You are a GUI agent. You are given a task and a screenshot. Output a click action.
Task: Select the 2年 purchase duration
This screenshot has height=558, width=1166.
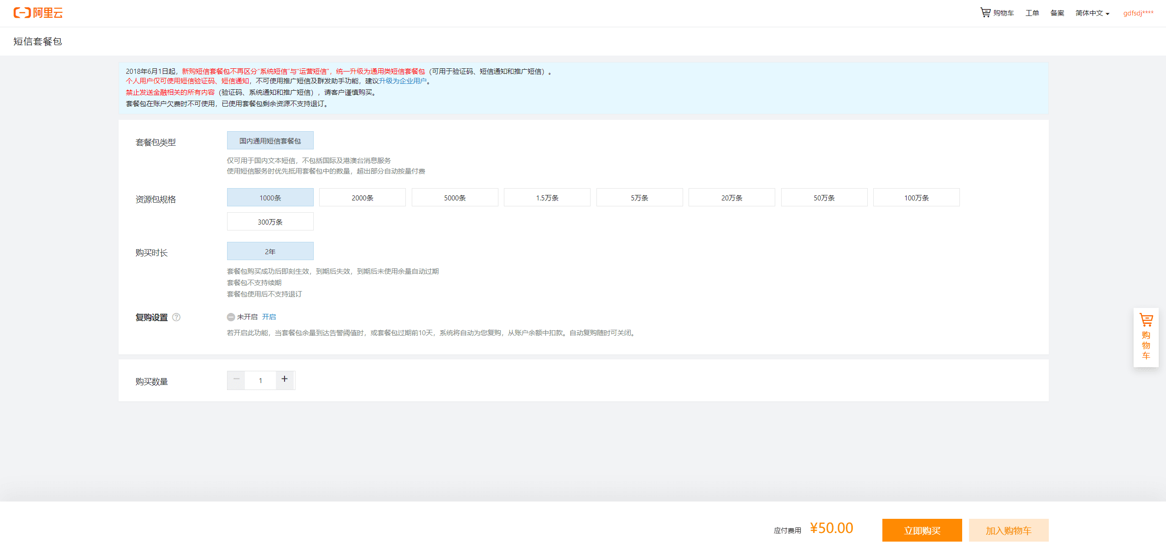point(270,251)
